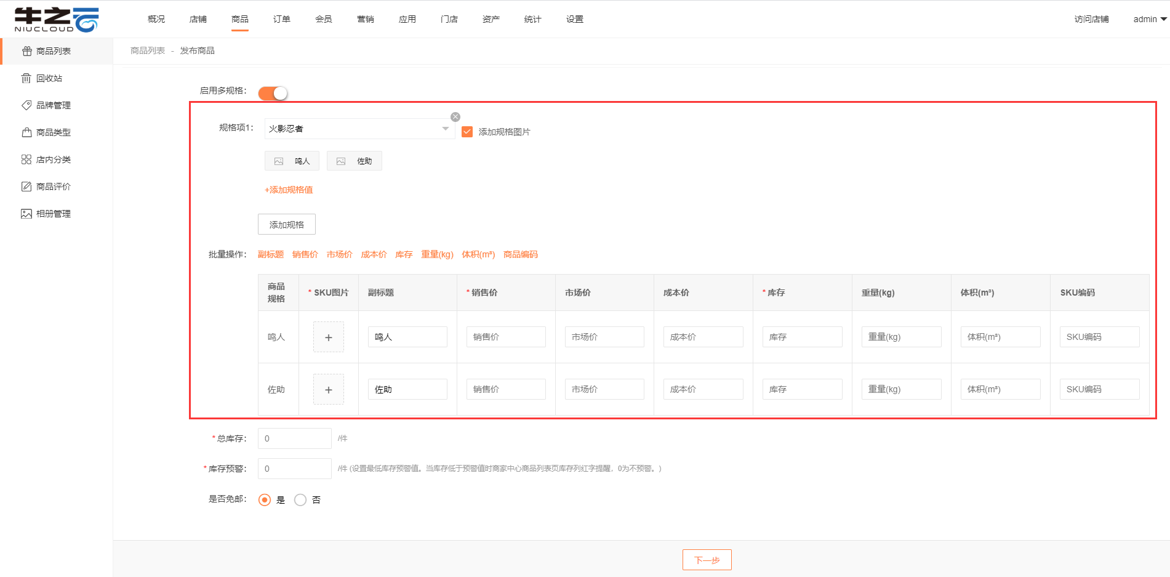
Task: Select 否 for 是否免邮
Action: click(x=300, y=500)
